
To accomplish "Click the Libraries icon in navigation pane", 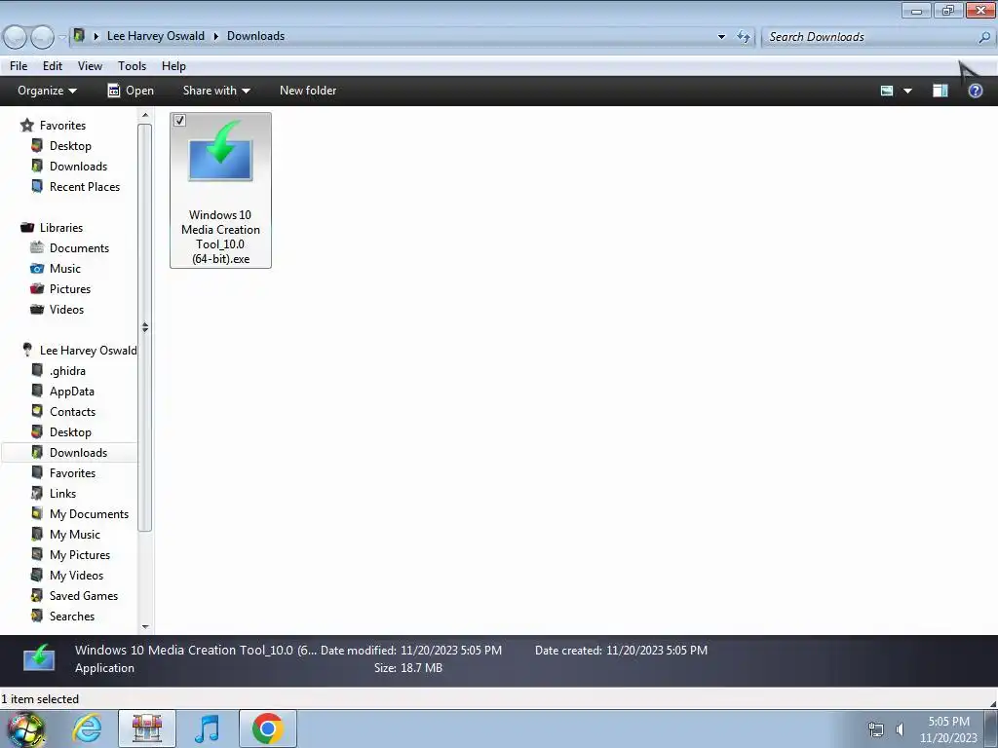I will point(26,227).
